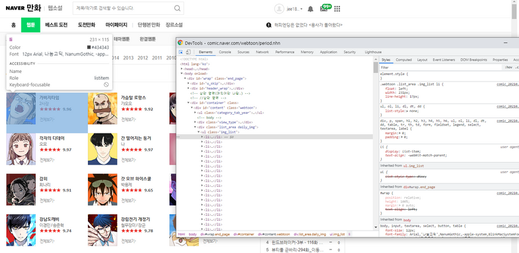Open the 웹소설 link beside Naver 만화 logo
Image resolution: width=519 pixels, height=253 pixels.
[55, 8]
